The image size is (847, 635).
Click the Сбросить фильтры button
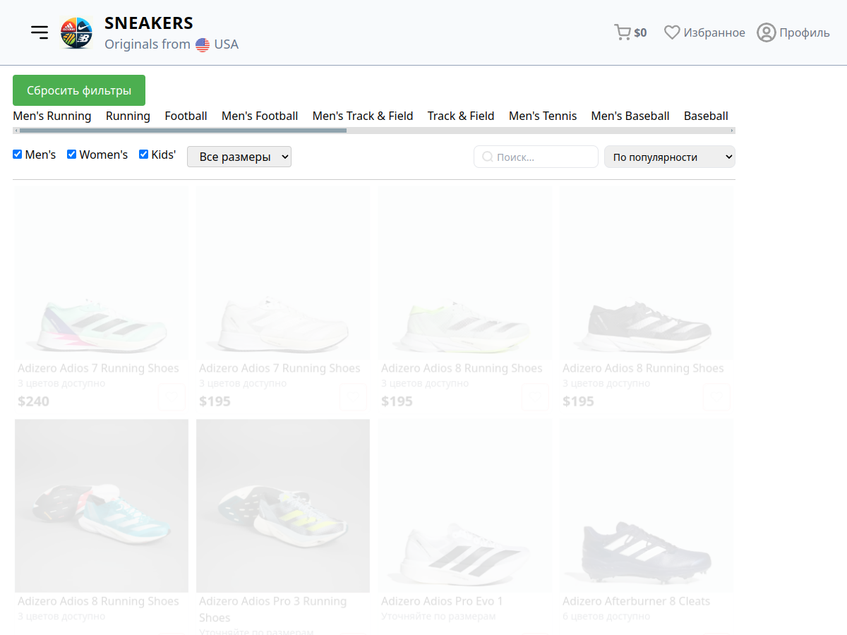click(78, 90)
